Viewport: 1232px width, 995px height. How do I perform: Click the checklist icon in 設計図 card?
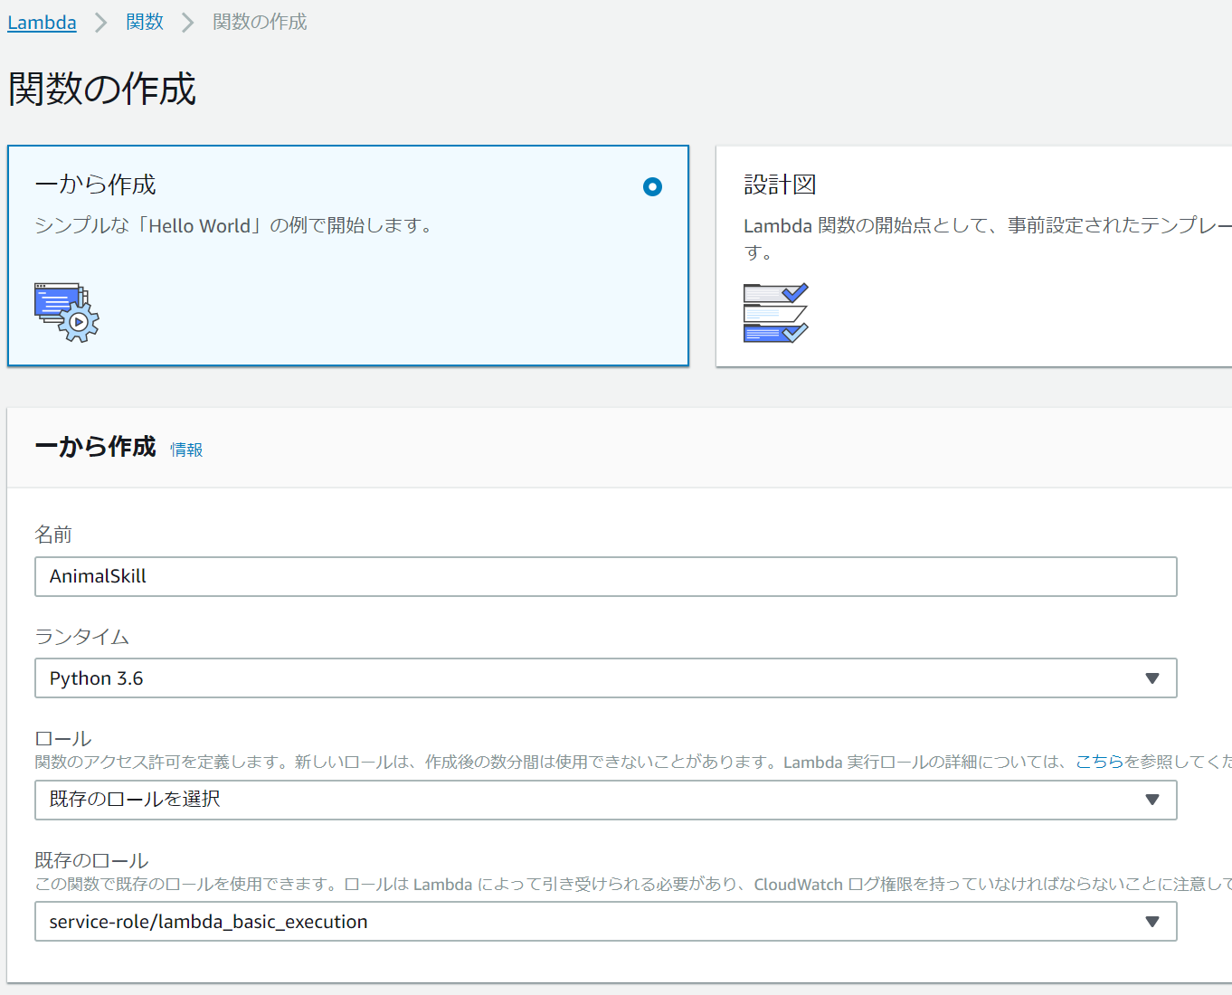click(x=775, y=313)
